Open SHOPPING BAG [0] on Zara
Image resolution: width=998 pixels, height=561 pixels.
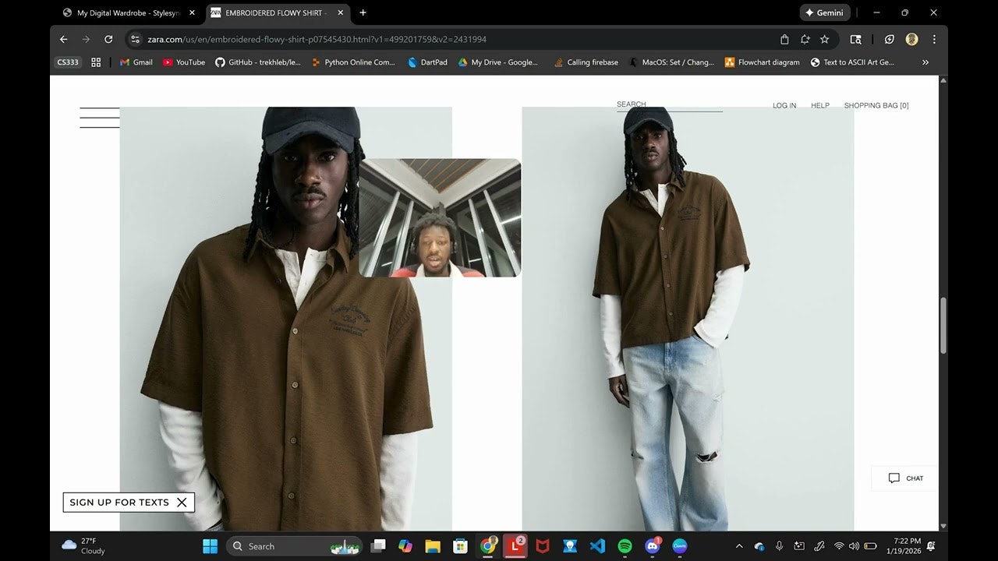pyautogui.click(x=876, y=104)
